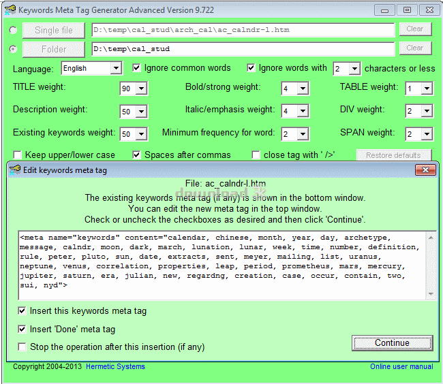The image size is (443, 384).
Task: Select the Folder radio button
Action: (13, 49)
